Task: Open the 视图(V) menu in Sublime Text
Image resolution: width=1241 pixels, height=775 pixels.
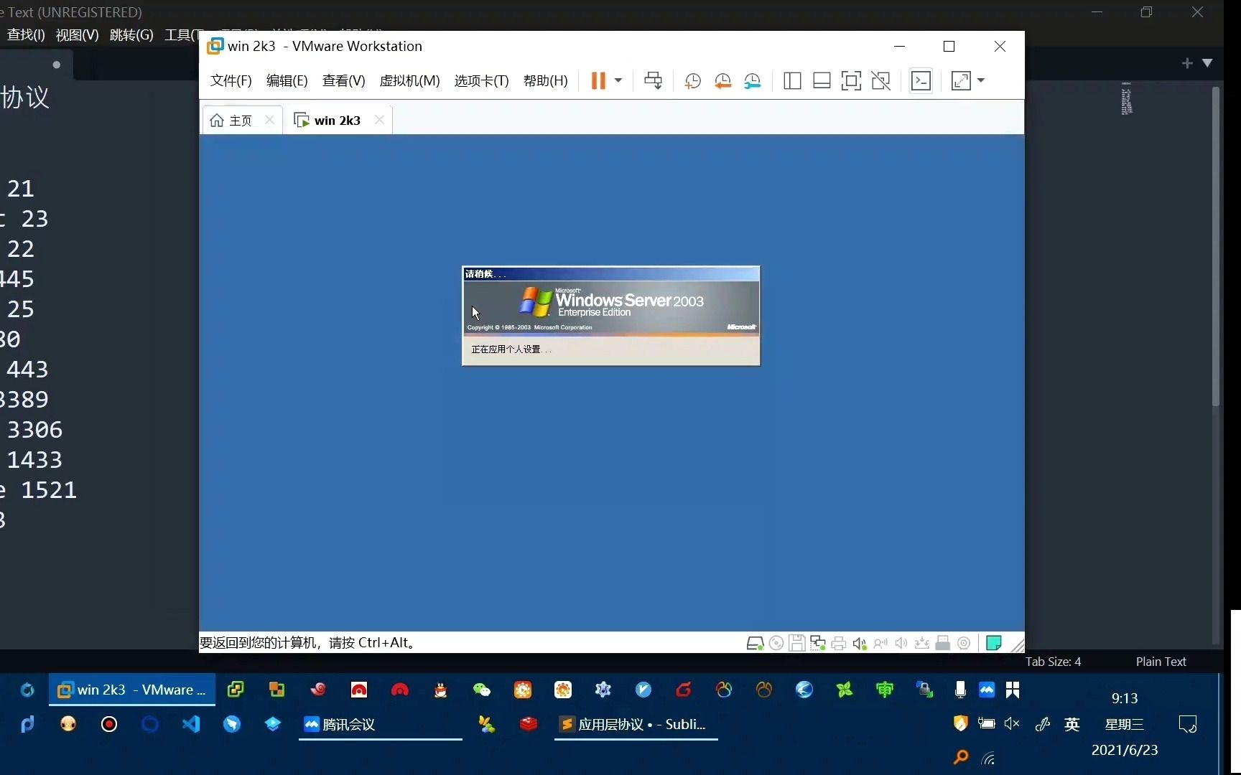Action: [77, 35]
